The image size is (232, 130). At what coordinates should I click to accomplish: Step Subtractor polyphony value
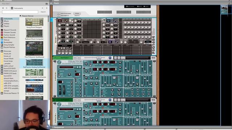tap(80, 74)
